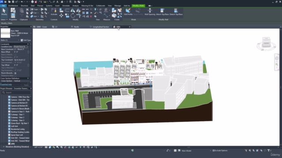
Task: Click the Move tool icon
Action: [61, 16]
